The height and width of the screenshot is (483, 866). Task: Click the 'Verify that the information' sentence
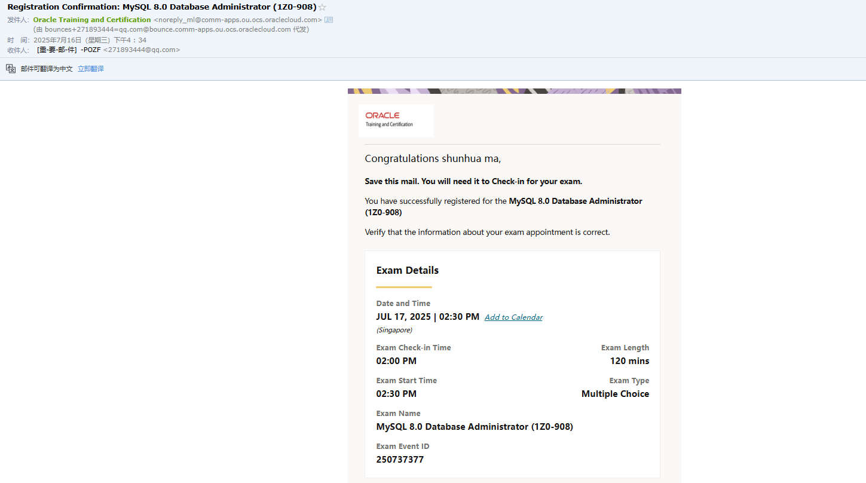click(487, 232)
